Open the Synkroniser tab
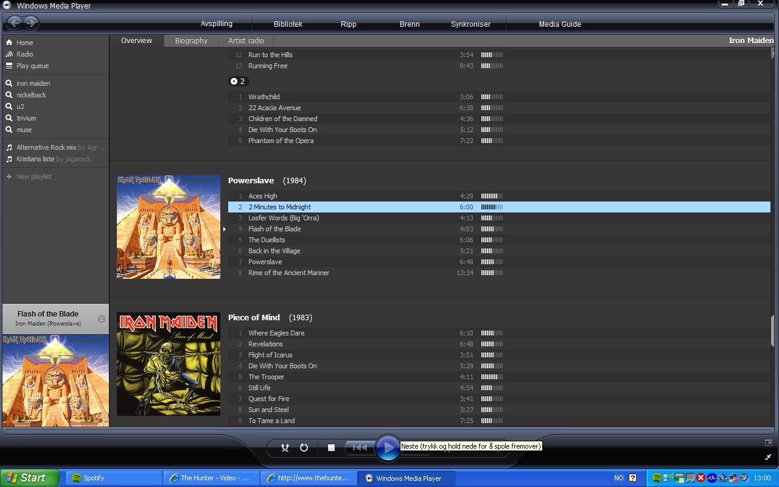Viewport: 779px width, 487px height. [x=470, y=24]
